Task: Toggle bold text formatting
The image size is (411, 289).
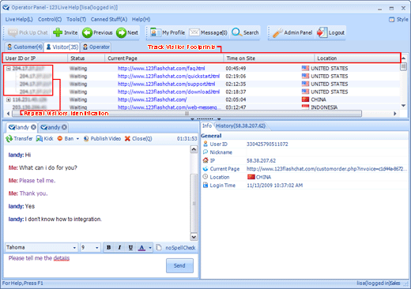Action: point(108,247)
